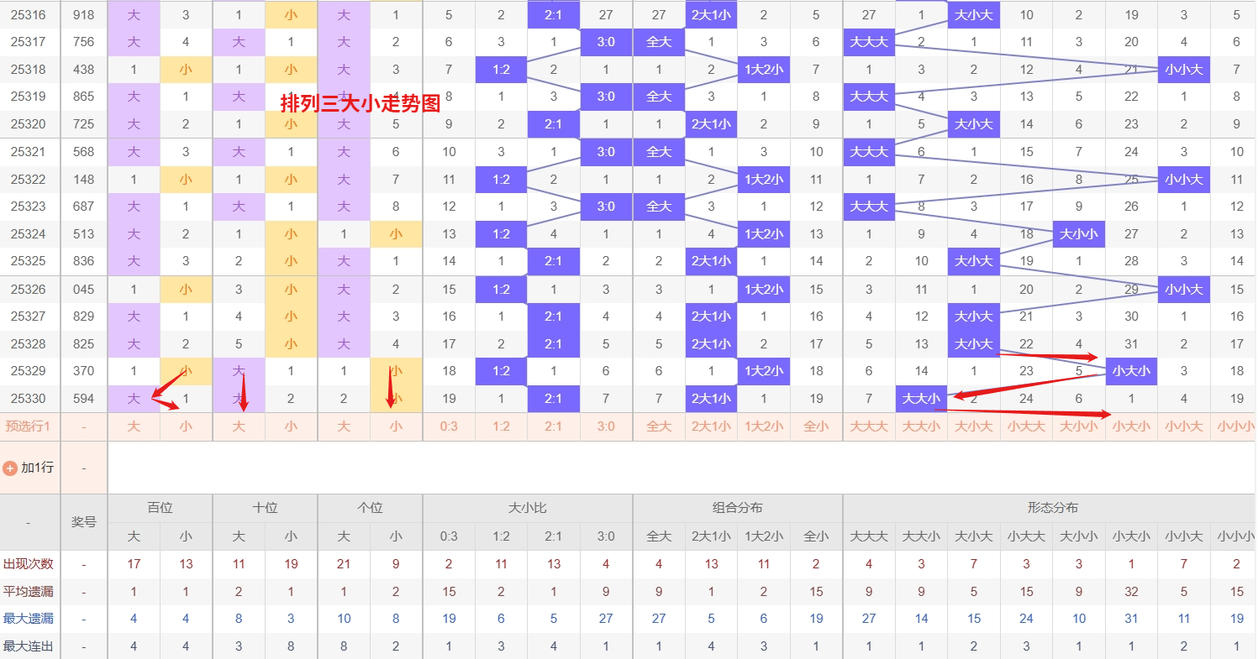Screen dimensions: 1258x659
Task: Click draw number 687
Action: (84, 207)
